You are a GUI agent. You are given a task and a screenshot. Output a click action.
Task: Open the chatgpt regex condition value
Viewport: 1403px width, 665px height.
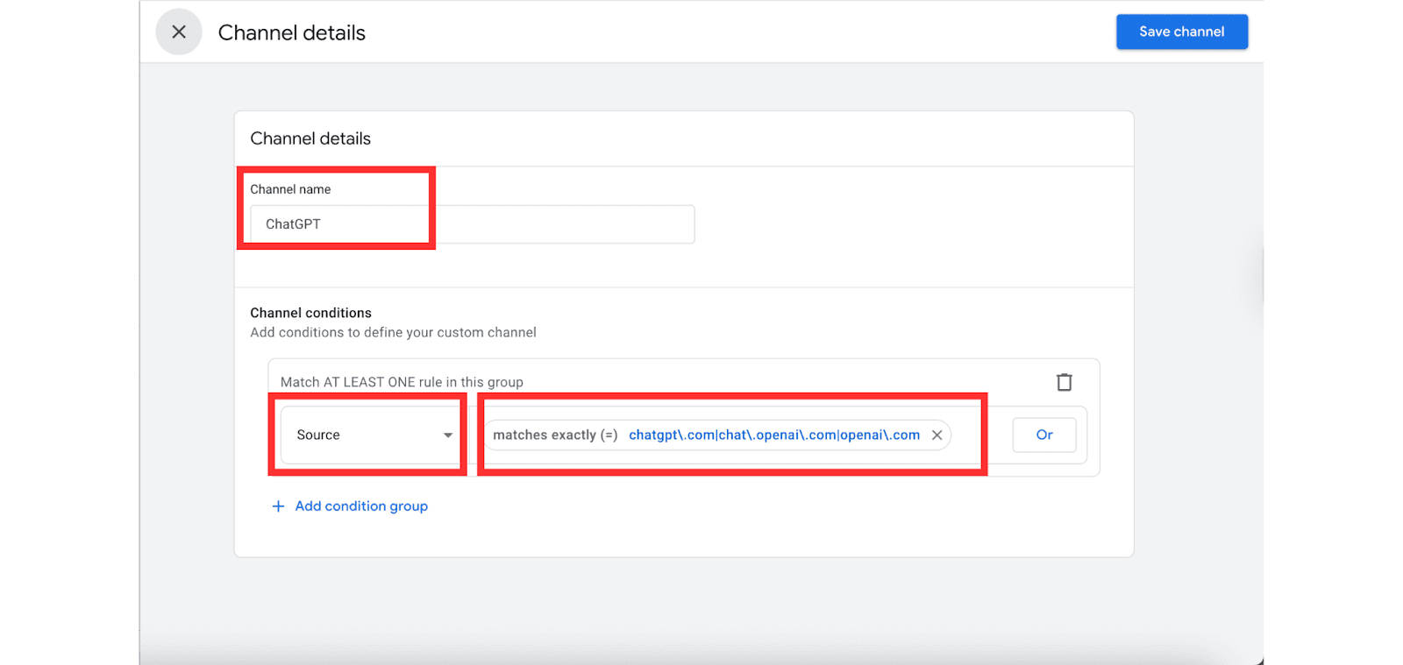pos(774,435)
